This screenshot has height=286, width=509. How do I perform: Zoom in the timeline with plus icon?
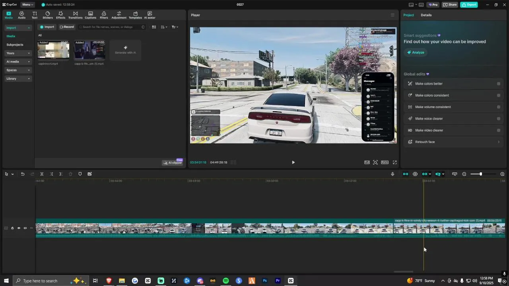(502, 174)
